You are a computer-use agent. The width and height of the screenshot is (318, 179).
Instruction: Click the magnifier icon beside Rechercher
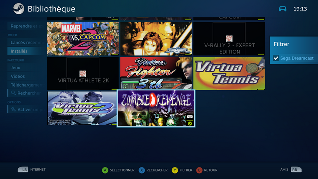point(13,93)
